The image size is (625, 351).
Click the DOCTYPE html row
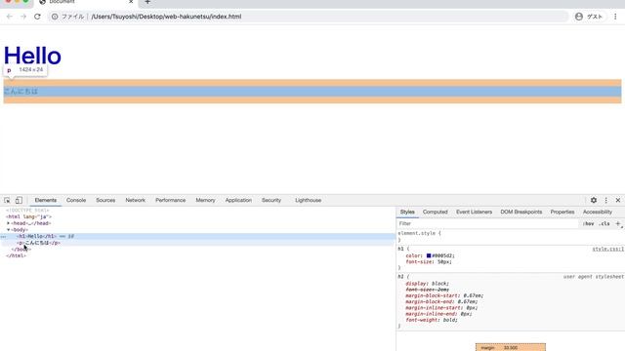pyautogui.click(x=27, y=211)
